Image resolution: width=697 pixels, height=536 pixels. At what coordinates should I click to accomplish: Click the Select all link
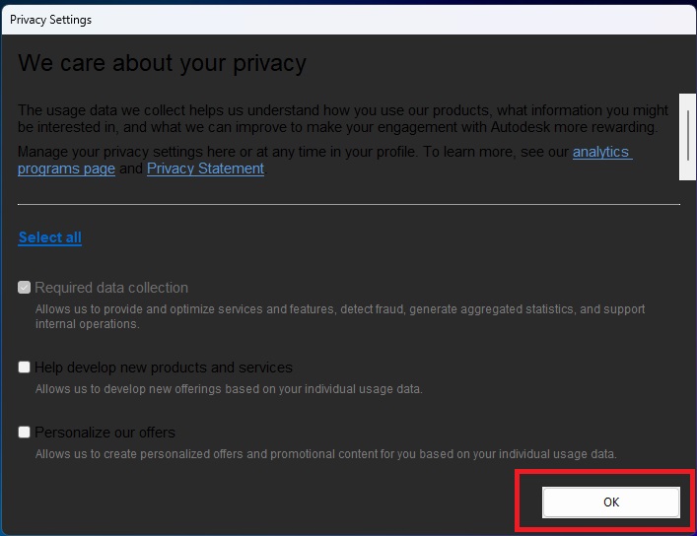49,237
